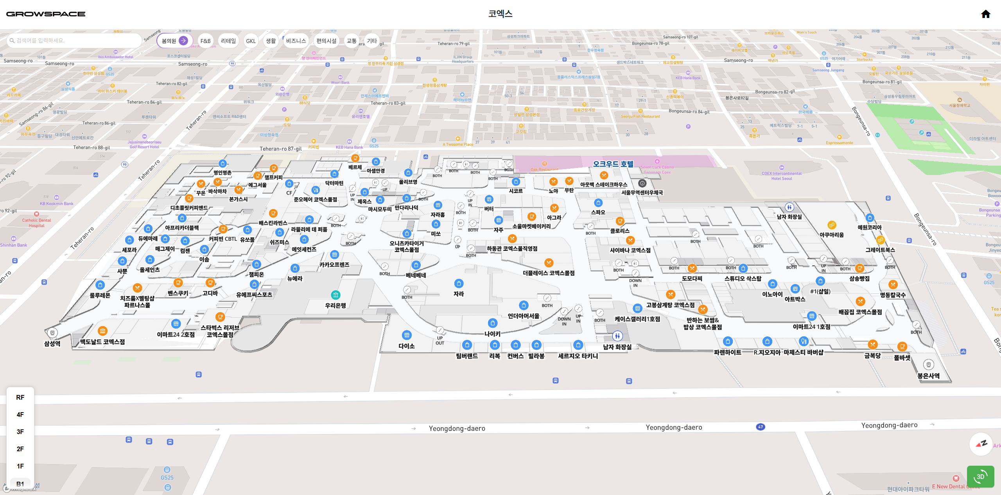The height and width of the screenshot is (495, 1001).
Task: Switch to the RF floor tab
Action: [x=20, y=397]
